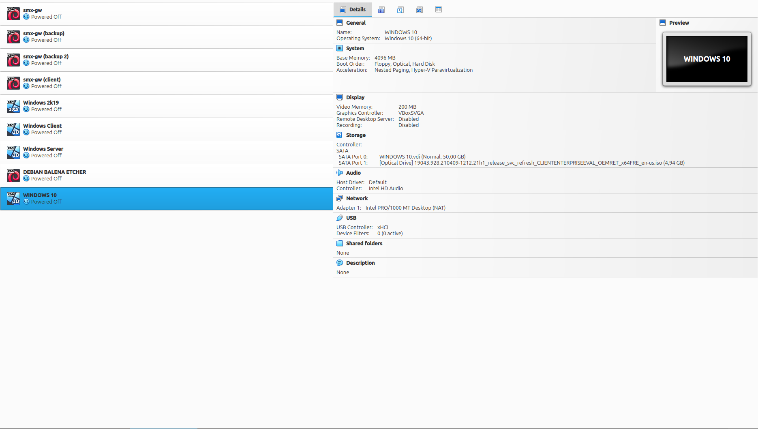Open System settings via its heading
The width and height of the screenshot is (758, 429).
(355, 48)
